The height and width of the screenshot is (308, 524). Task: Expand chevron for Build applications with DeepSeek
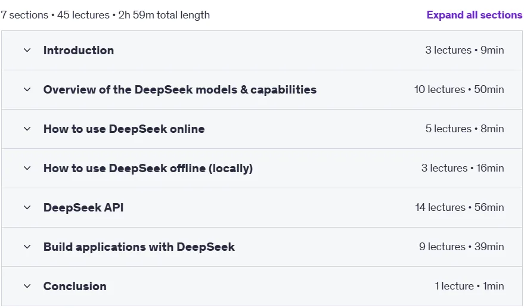coord(27,247)
